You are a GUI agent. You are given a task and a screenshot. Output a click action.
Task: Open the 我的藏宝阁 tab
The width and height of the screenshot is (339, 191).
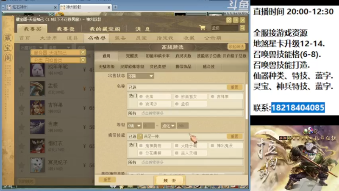pos(105,29)
